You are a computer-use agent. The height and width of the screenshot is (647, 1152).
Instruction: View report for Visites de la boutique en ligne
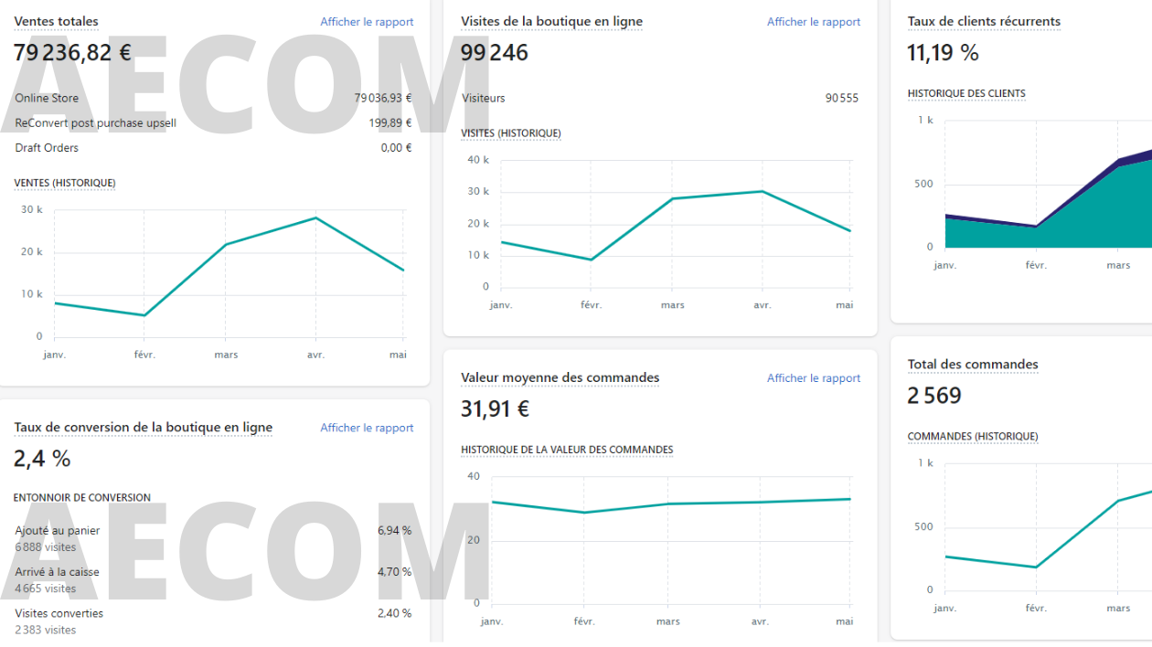(813, 21)
